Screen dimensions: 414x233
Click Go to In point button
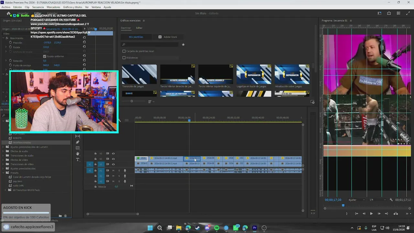coord(357,214)
